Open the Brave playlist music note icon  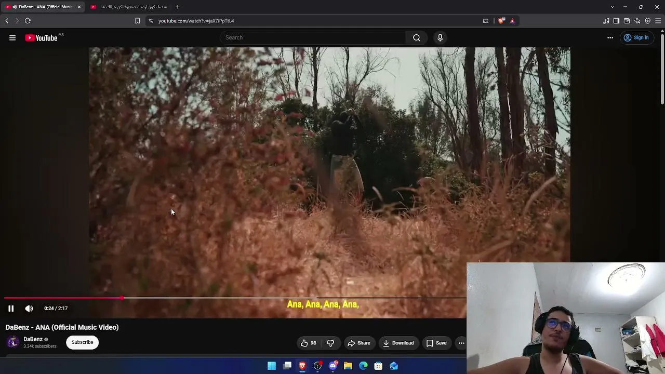pyautogui.click(x=606, y=21)
